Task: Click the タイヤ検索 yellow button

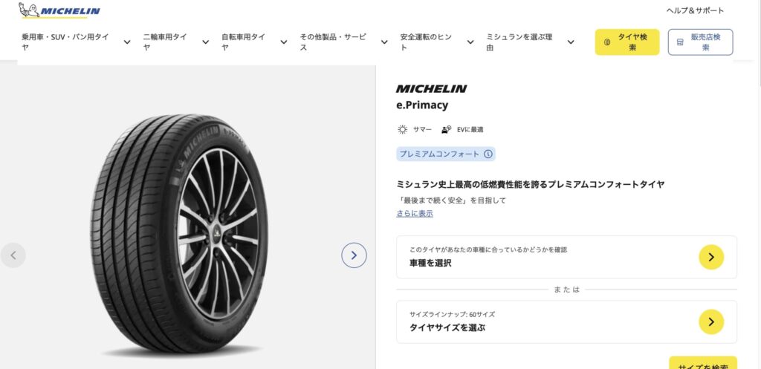Action: point(626,42)
